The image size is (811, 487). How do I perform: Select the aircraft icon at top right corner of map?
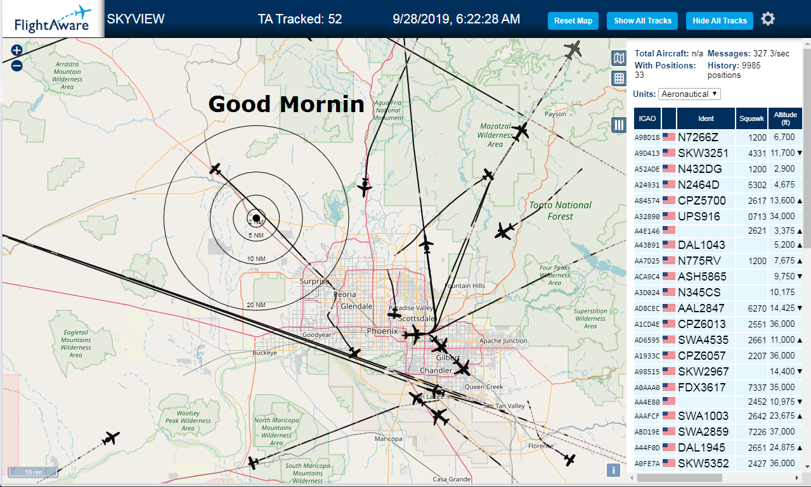573,49
